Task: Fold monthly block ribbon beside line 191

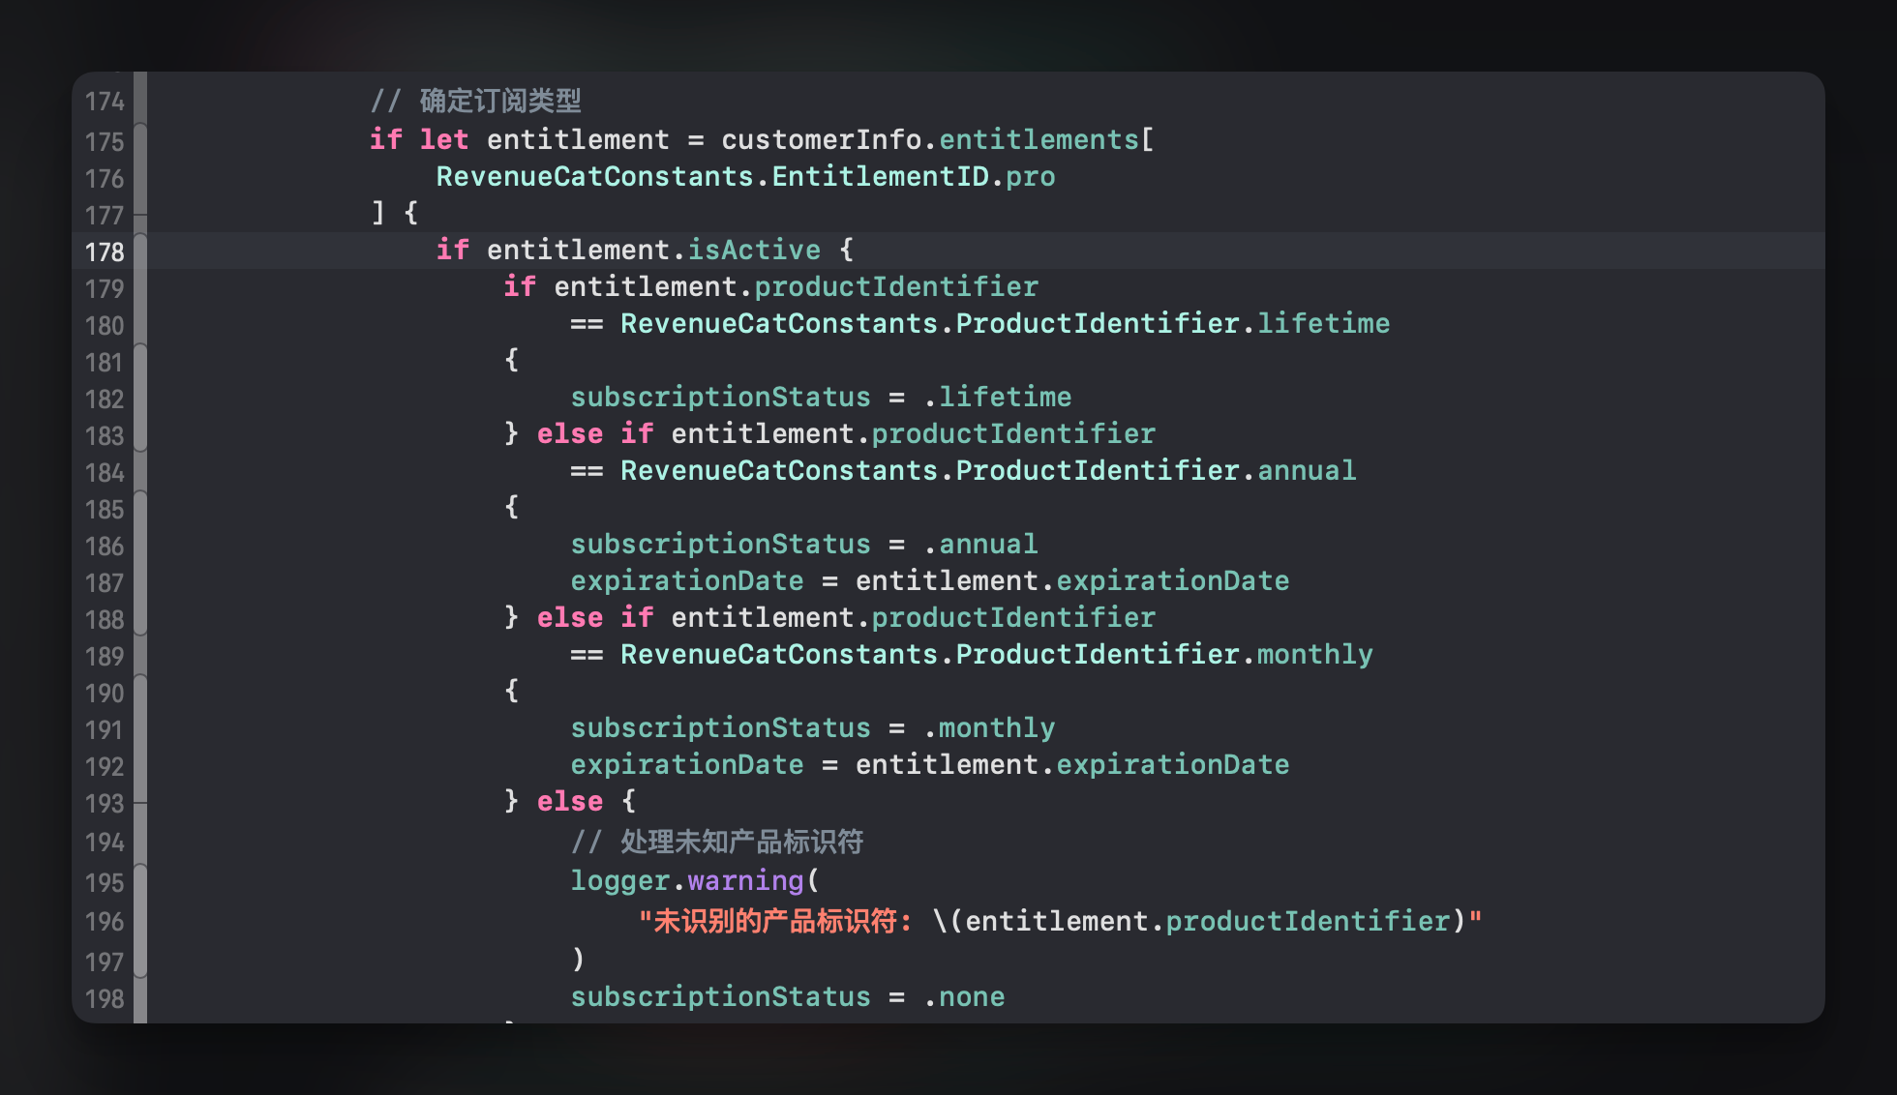Action: pyautogui.click(x=140, y=729)
